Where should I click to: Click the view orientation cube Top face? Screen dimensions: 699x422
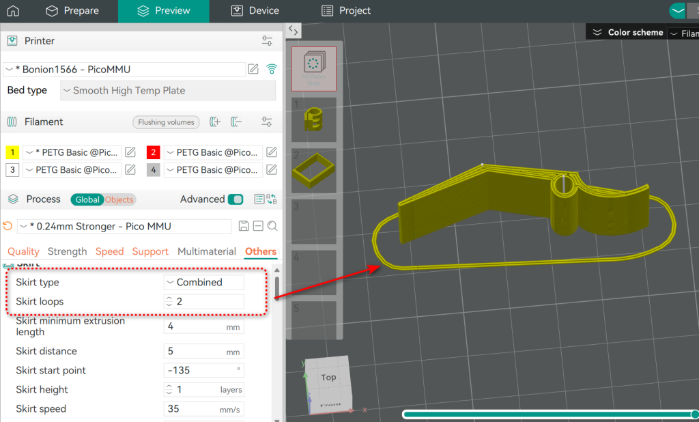(x=328, y=378)
